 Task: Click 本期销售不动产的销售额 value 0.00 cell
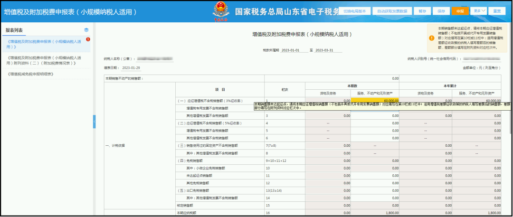pos(332,78)
